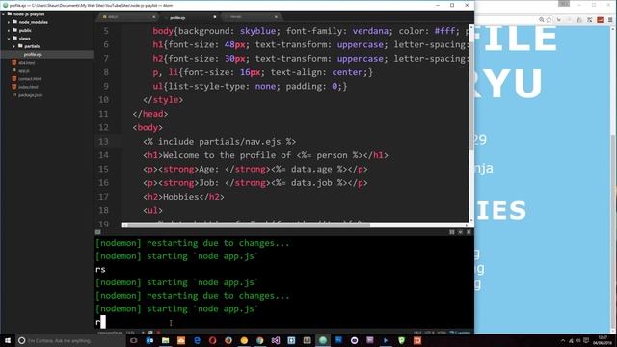Viewport: 617px width, 347px height.
Task: Open Visual Studio from the taskbar
Action: coord(276,340)
